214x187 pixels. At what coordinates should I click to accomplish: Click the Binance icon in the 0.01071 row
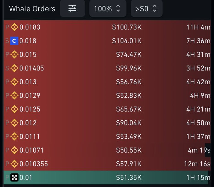(x=14, y=150)
